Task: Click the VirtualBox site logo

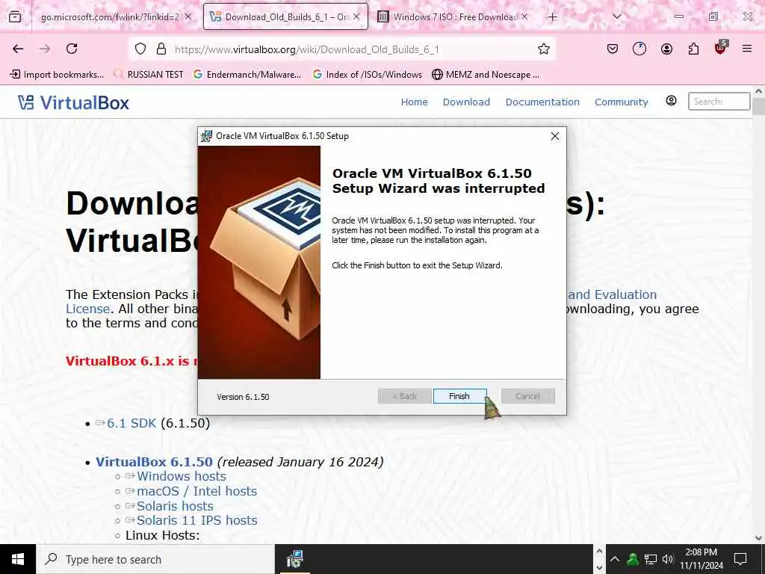Action: [x=73, y=102]
